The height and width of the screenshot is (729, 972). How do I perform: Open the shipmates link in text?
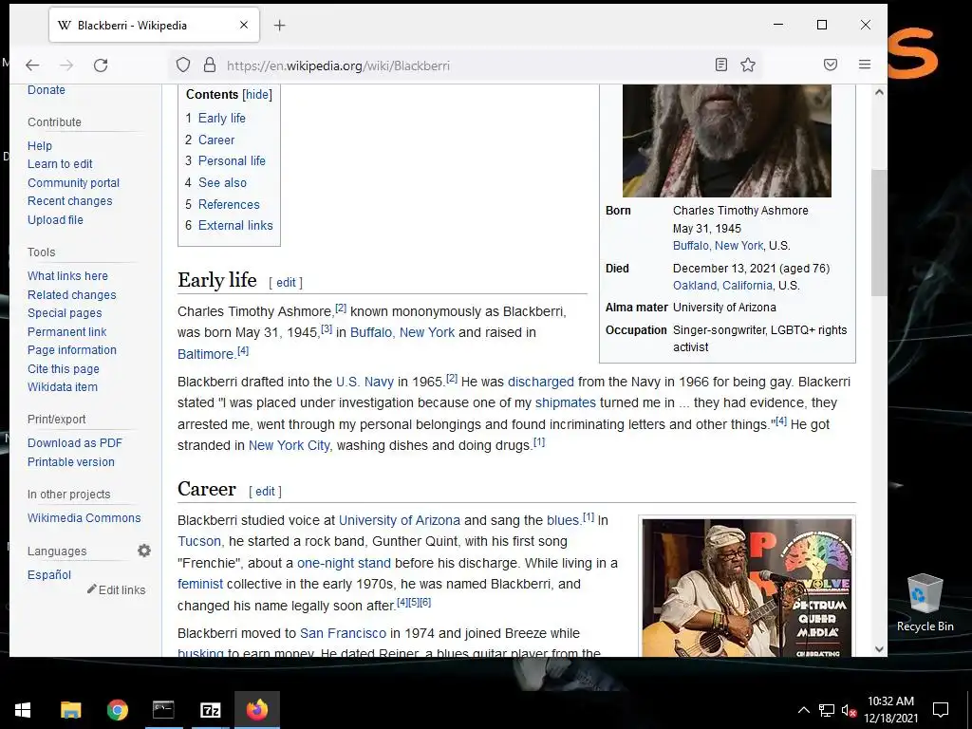click(x=566, y=402)
